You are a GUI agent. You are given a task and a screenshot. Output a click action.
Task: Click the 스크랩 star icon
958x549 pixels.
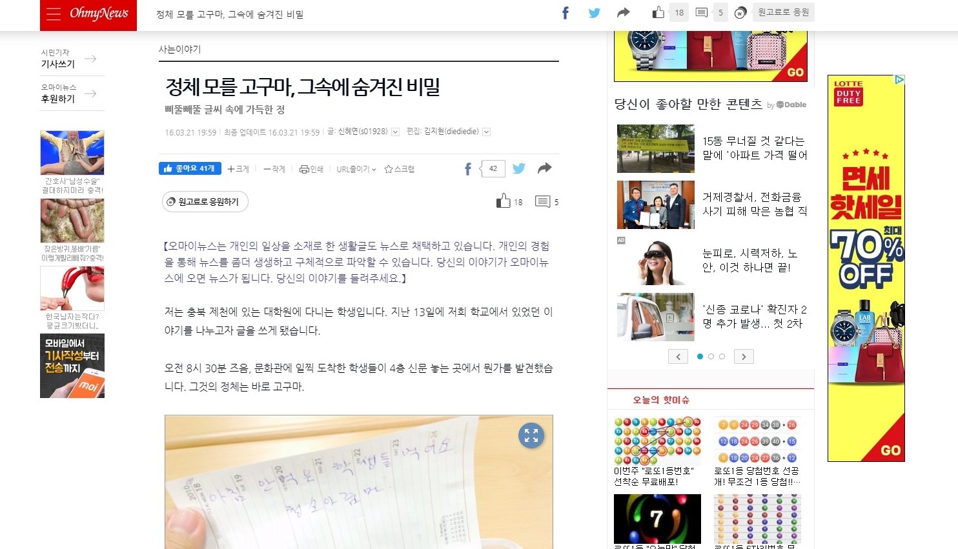399,169
